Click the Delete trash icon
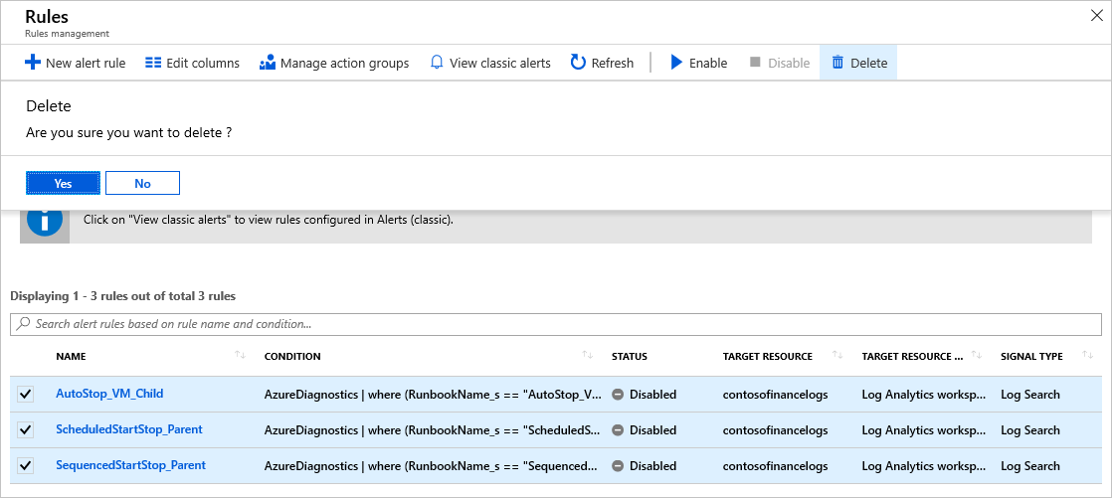 point(837,63)
